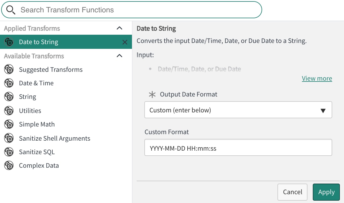
Task: Select the Complex Data category
Action: (x=39, y=165)
